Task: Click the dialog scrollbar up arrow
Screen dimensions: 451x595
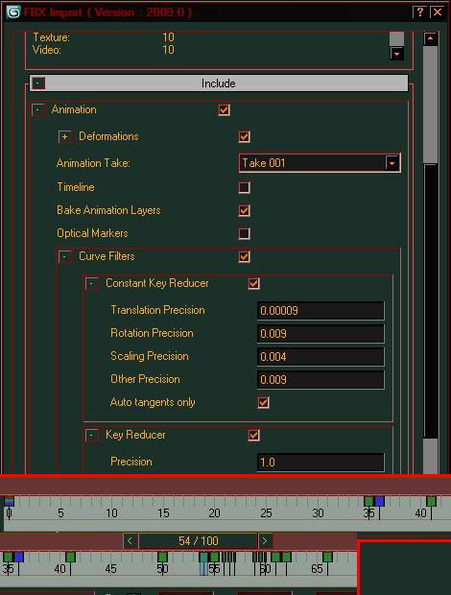Action: (x=431, y=38)
